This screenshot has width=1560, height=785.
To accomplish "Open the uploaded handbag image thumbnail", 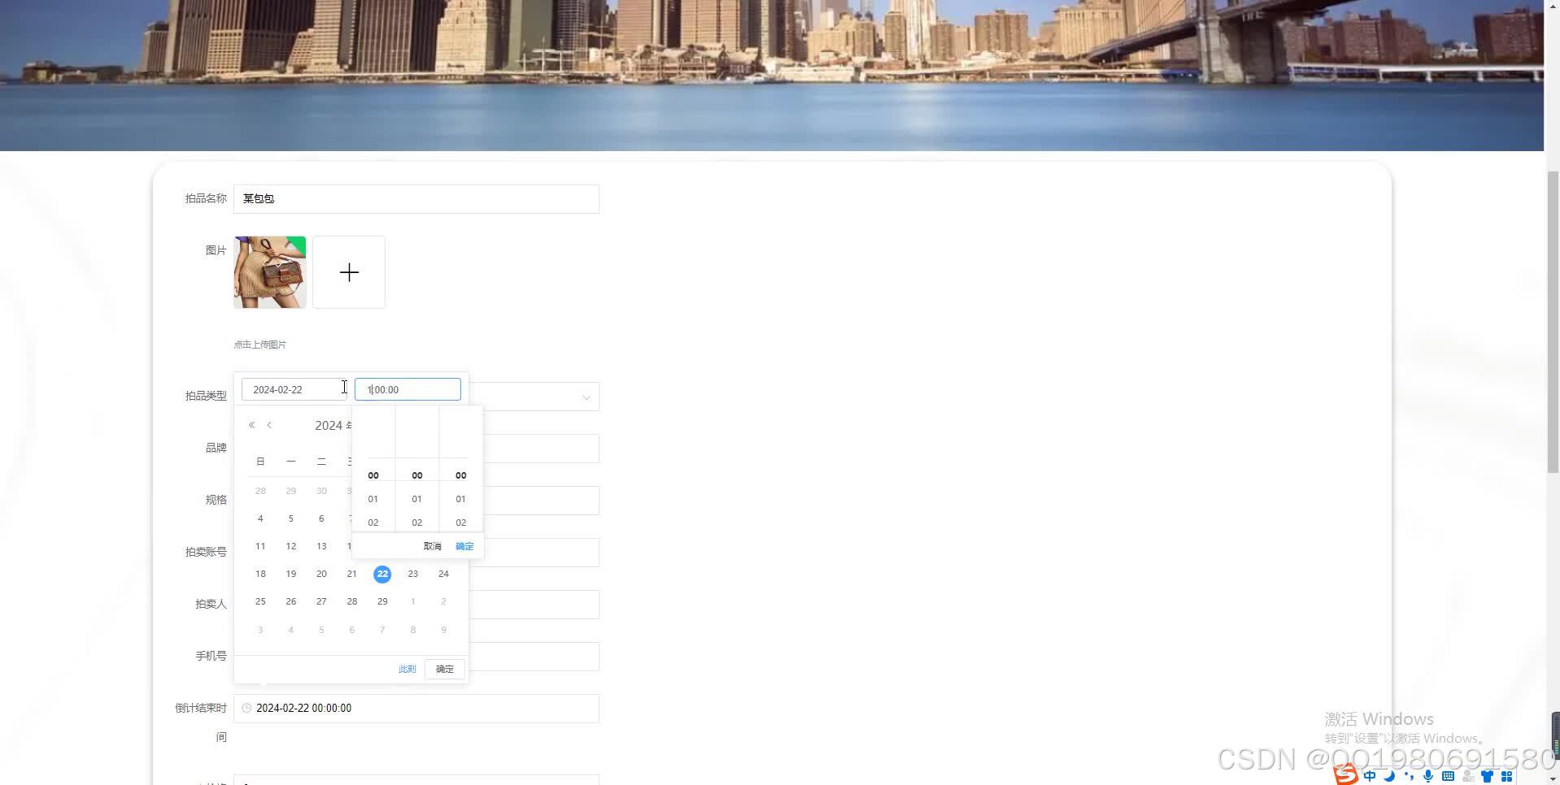I will coord(270,272).
